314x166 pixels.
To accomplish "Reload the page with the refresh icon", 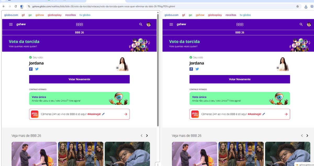I will click(16, 6).
